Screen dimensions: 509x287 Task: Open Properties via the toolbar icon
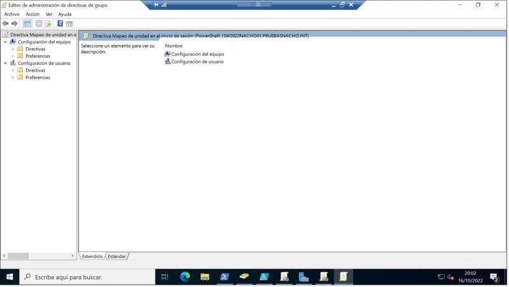[x=39, y=23]
